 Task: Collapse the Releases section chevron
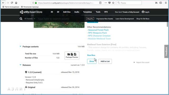(x=21, y=65)
